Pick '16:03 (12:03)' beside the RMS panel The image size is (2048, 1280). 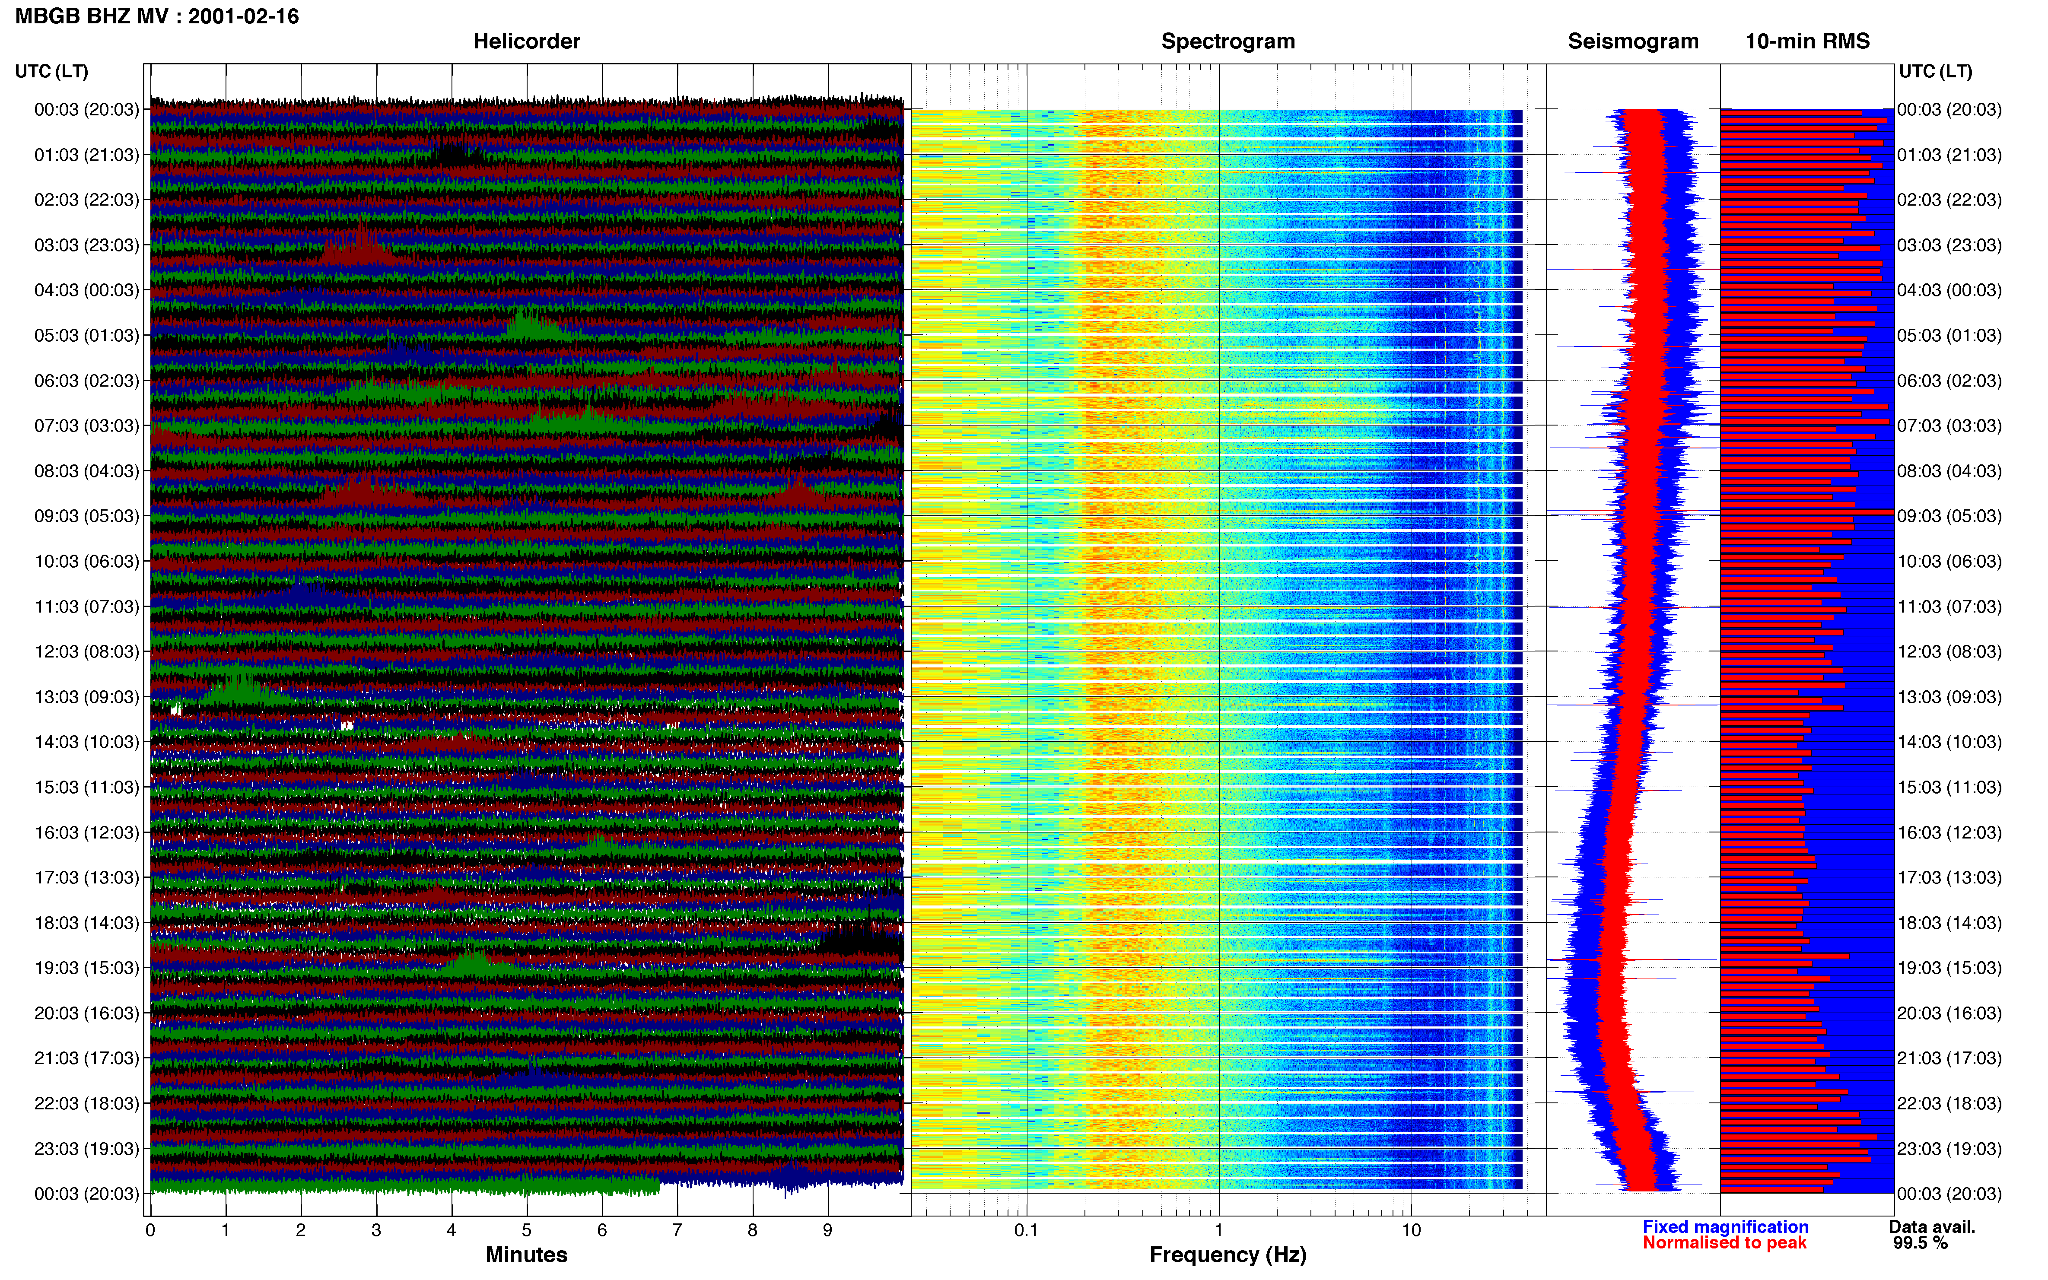click(x=1949, y=832)
